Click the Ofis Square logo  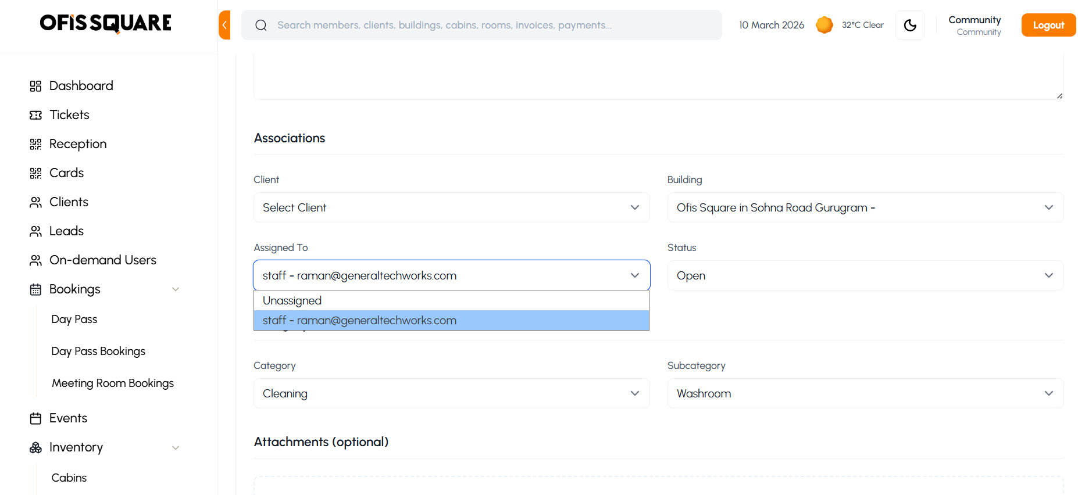(106, 23)
